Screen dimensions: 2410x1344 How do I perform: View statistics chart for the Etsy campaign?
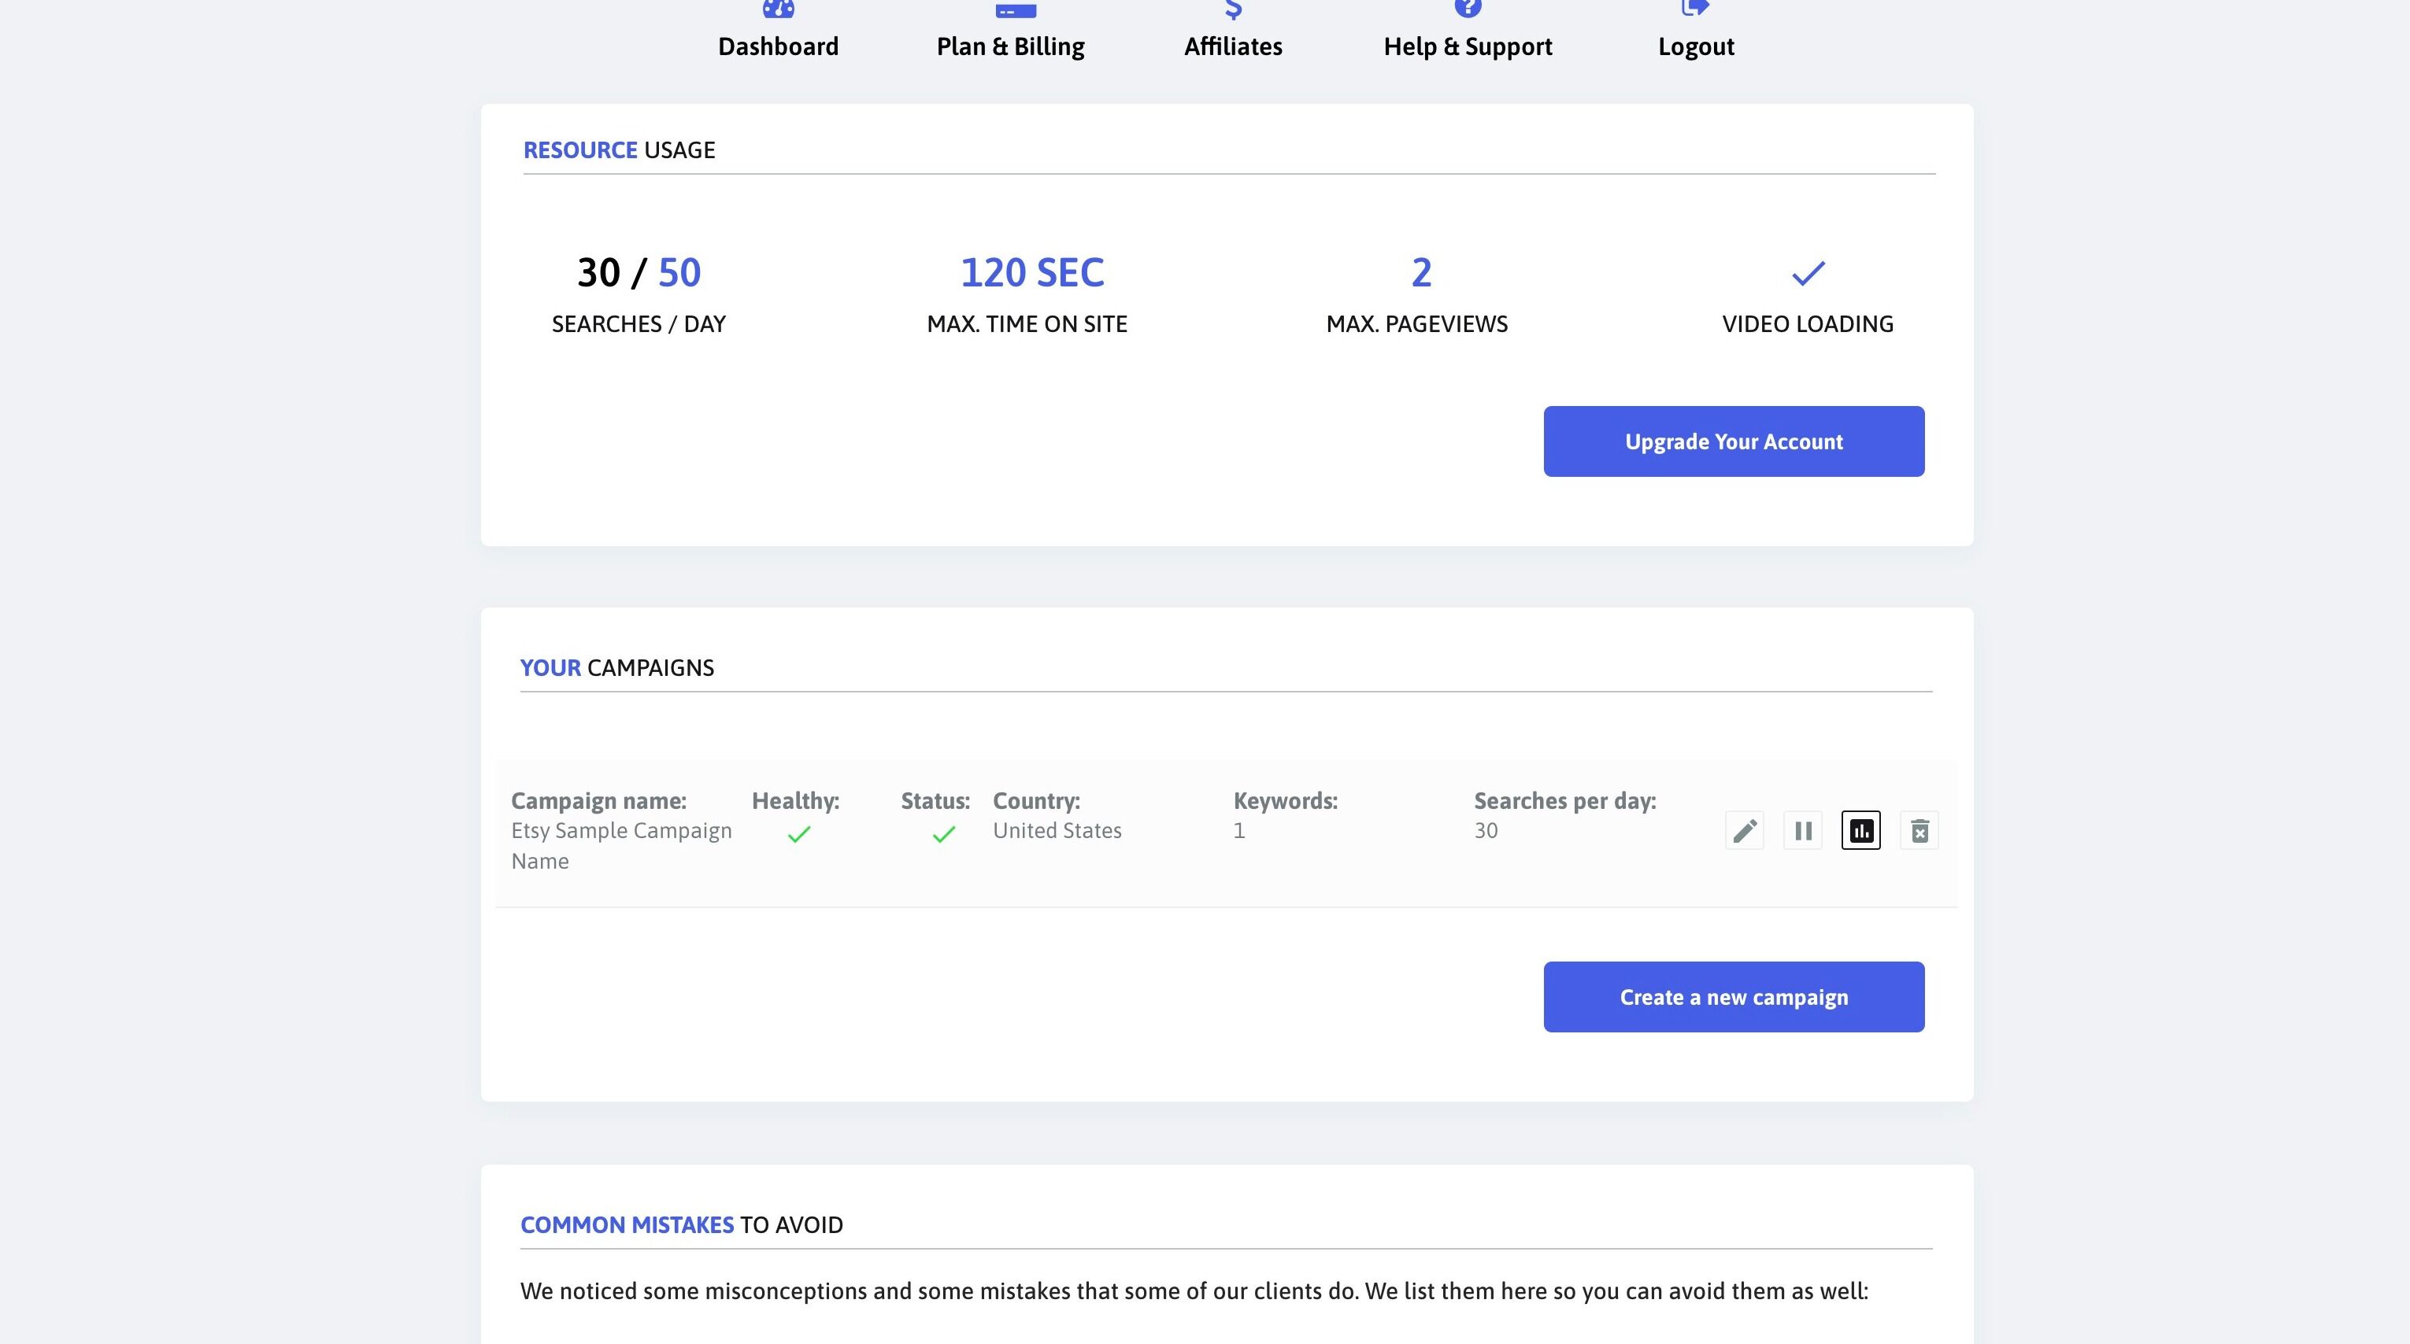1860,830
